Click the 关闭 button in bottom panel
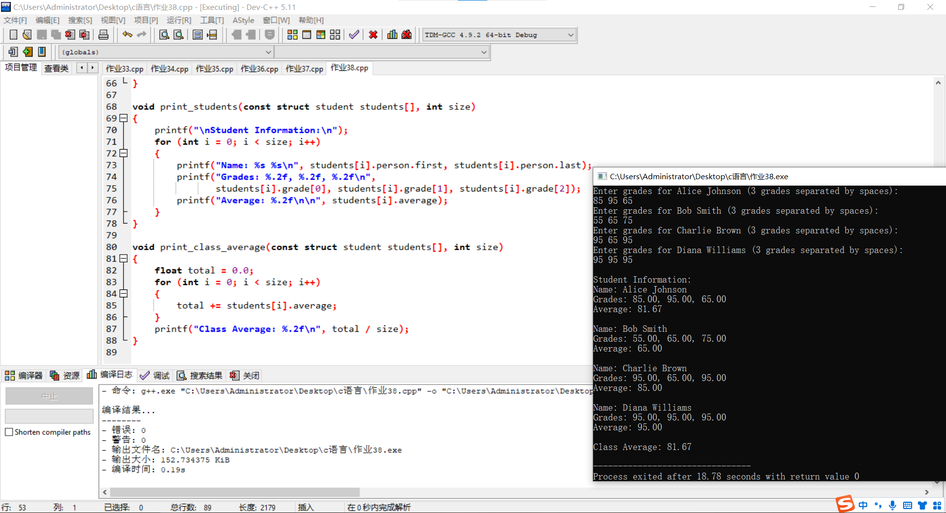Screen dimensions: 946x513 pos(245,376)
